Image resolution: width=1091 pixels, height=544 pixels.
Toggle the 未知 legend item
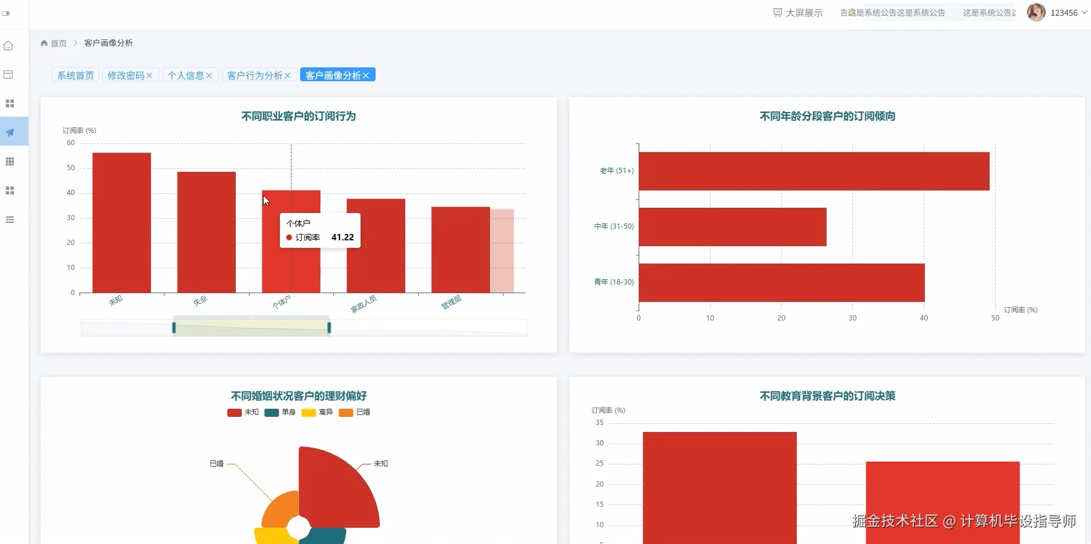pos(243,412)
